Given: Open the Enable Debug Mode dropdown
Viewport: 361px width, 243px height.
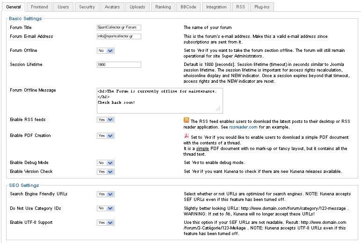Looking at the screenshot, I should tap(106, 163).
